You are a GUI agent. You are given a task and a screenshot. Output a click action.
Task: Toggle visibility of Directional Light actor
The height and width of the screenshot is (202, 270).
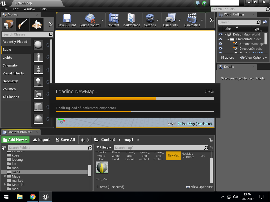[x=220, y=49]
